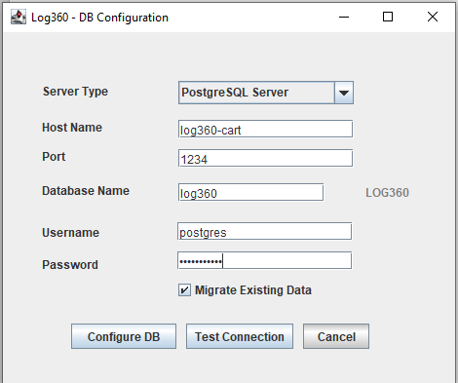The height and width of the screenshot is (383, 458).
Task: Click the Host Name input field
Action: (x=265, y=129)
